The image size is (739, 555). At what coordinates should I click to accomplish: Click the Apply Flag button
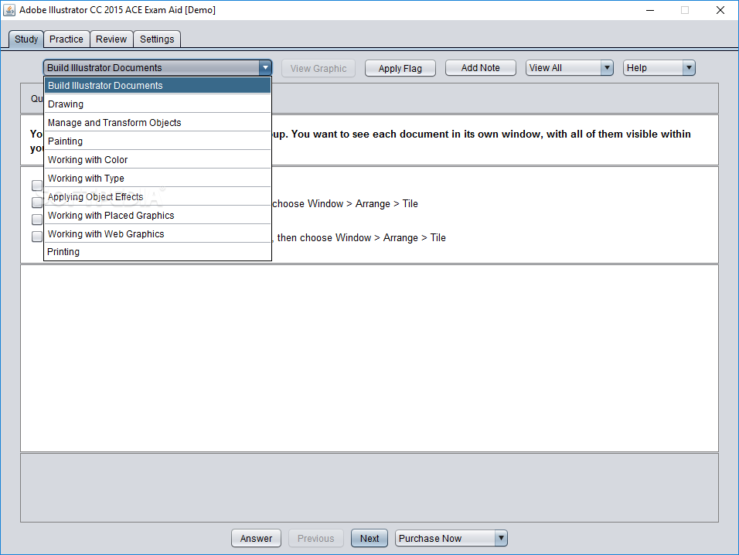point(400,68)
